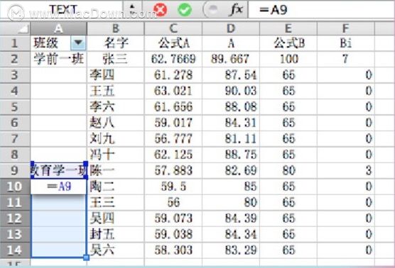Click the cell showing 84.39
Image resolution: width=395 pixels, height=268 pixels.
pyautogui.click(x=231, y=218)
